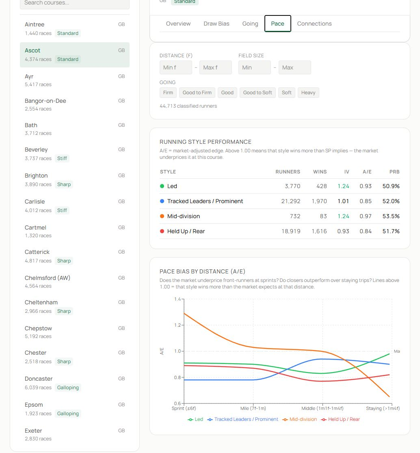420x453 pixels.
Task: Open Catterick in the course list
Action: (74, 256)
